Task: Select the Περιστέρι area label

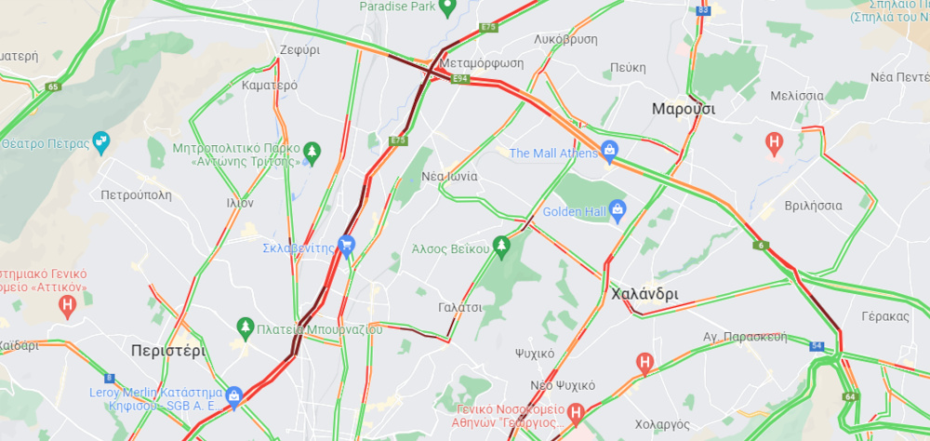Action: coord(168,351)
